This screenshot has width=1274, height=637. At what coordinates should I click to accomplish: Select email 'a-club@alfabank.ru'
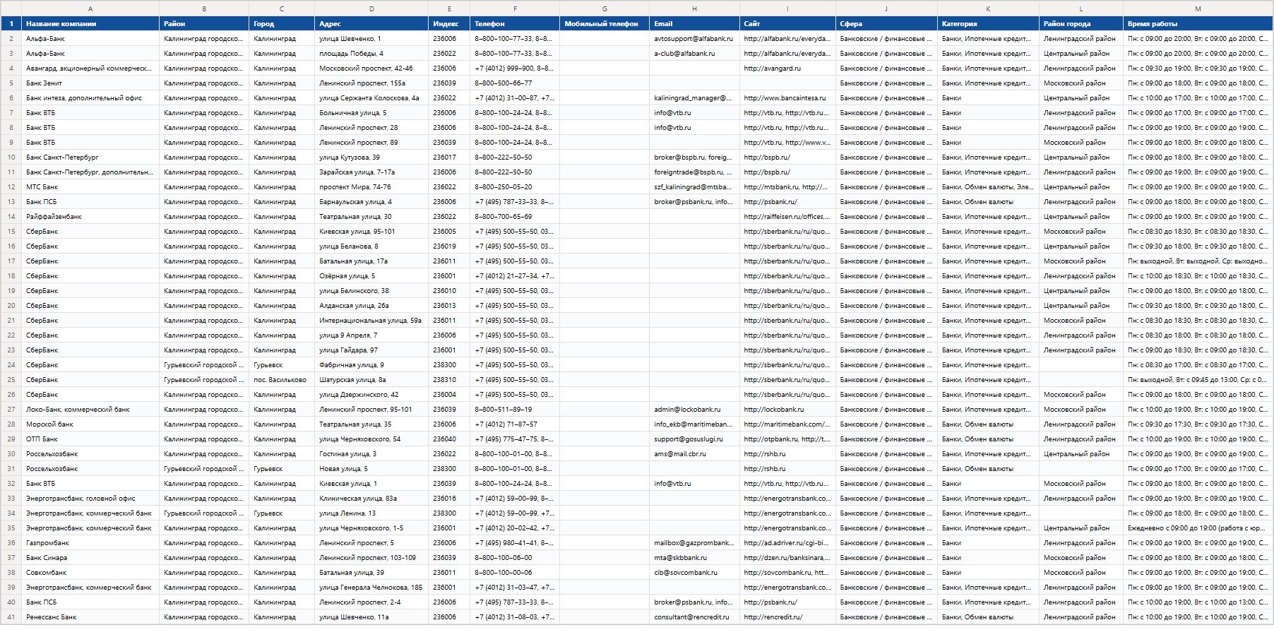coord(694,54)
